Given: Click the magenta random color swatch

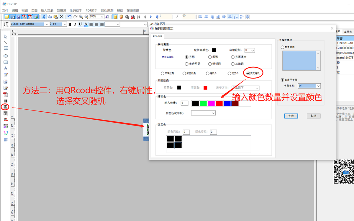Looking at the screenshot, I should click(x=211, y=103).
